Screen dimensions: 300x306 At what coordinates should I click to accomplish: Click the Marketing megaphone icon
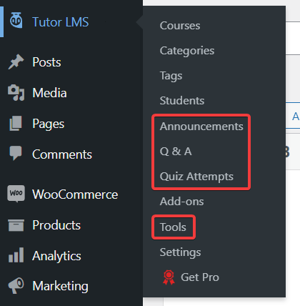coord(16,285)
